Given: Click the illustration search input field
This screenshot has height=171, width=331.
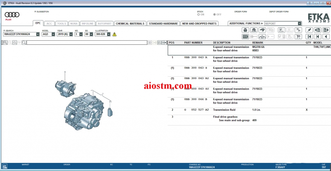Looking at the screenshot, I should [87, 43].
